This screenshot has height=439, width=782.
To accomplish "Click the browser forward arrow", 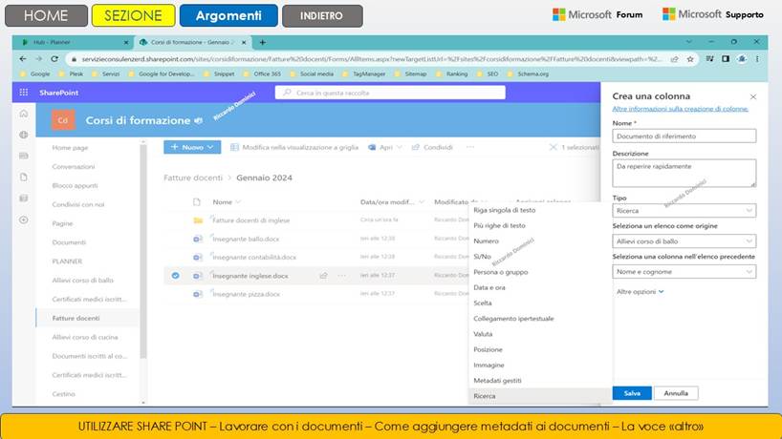I will (x=39, y=59).
